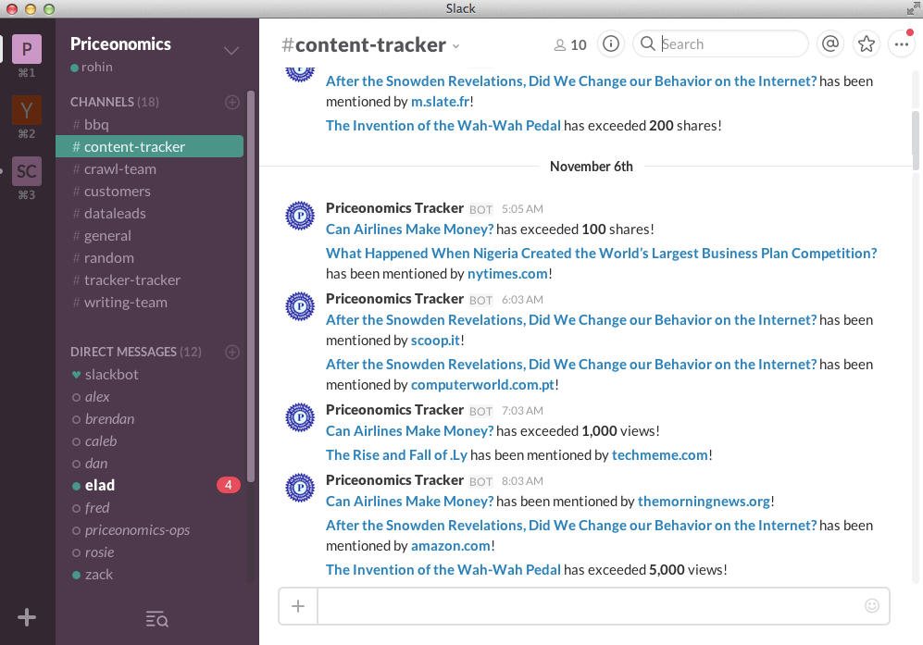Screen dimensions: 923x645
Task: Show channel details via the info icon
Action: click(610, 43)
